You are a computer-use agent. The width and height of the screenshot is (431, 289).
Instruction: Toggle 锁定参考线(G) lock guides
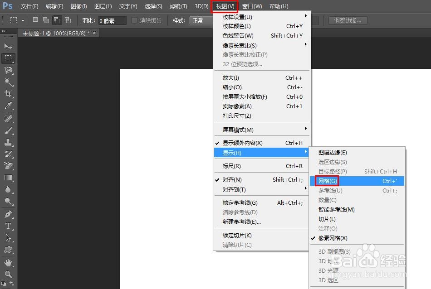pyautogui.click(x=262, y=203)
